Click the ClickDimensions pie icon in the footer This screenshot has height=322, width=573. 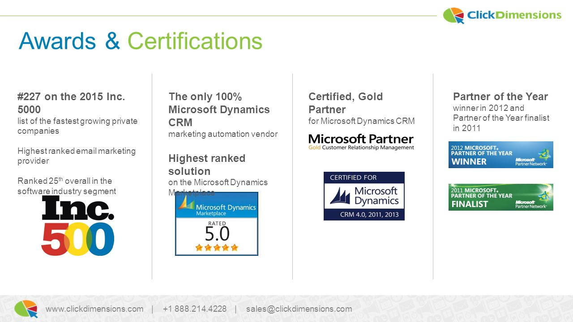(26, 309)
